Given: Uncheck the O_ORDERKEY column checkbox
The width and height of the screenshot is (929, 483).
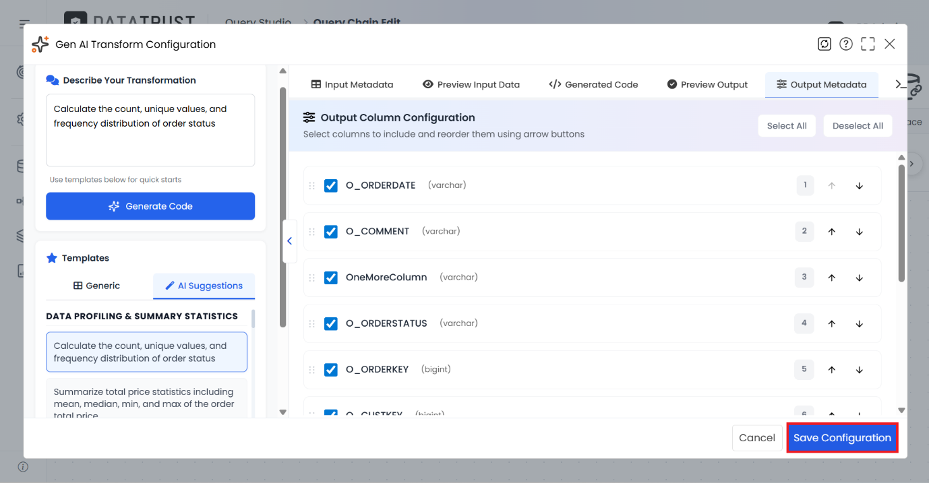Looking at the screenshot, I should coord(330,369).
